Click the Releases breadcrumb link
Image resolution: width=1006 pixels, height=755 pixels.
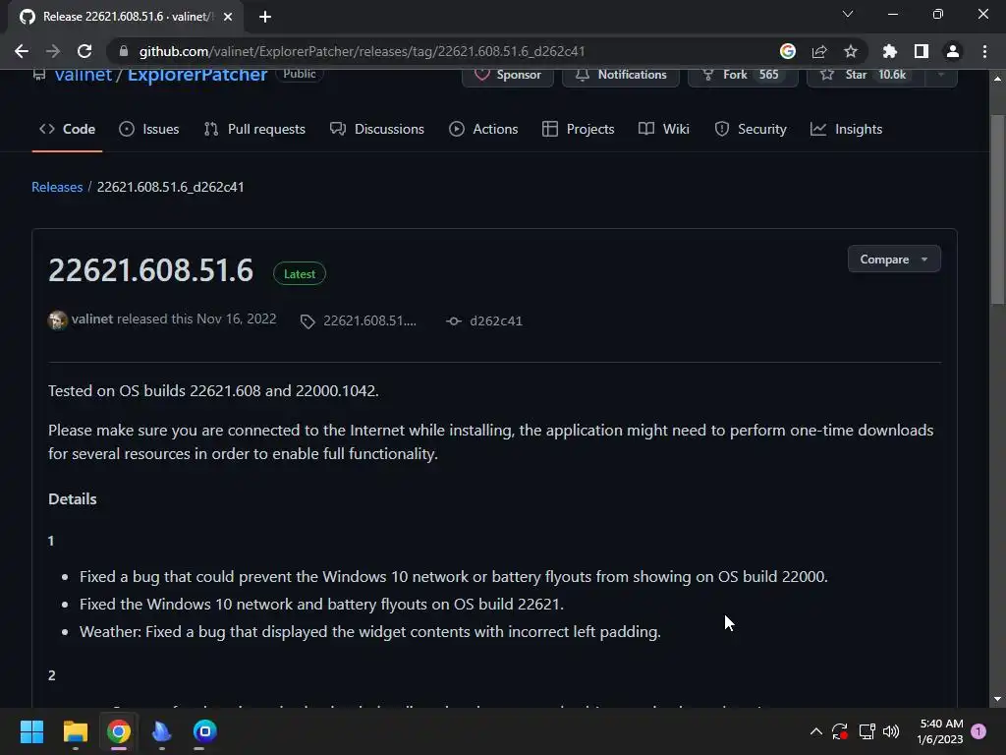point(57,187)
